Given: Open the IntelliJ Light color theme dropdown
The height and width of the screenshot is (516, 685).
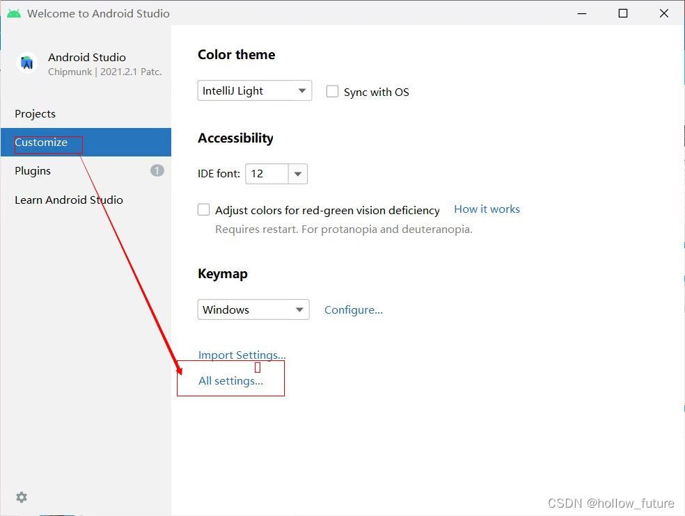Looking at the screenshot, I should pyautogui.click(x=255, y=91).
